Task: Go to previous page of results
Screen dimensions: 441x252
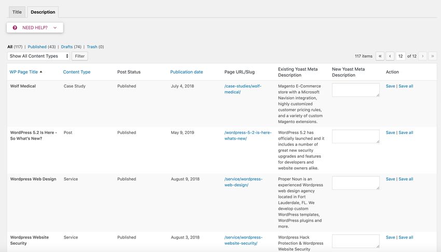Action: 390,56
